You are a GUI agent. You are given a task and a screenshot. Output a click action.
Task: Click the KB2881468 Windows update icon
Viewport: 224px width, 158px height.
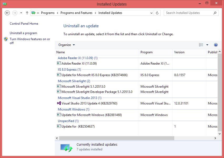click(59, 115)
